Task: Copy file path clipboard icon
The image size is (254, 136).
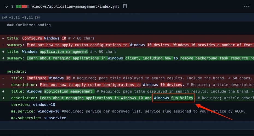Action: click(x=125, y=7)
